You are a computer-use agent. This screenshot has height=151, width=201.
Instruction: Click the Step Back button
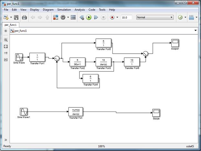[82, 17]
